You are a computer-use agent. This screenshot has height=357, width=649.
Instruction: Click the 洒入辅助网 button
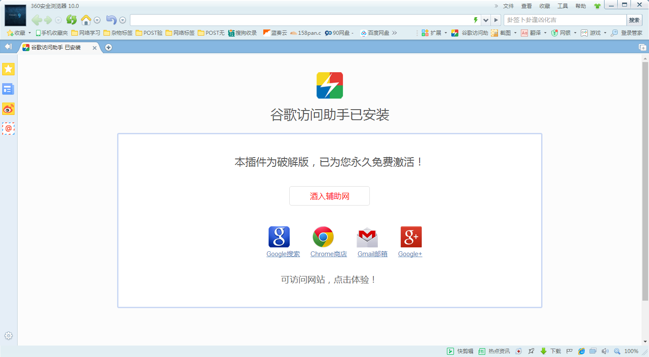click(329, 196)
